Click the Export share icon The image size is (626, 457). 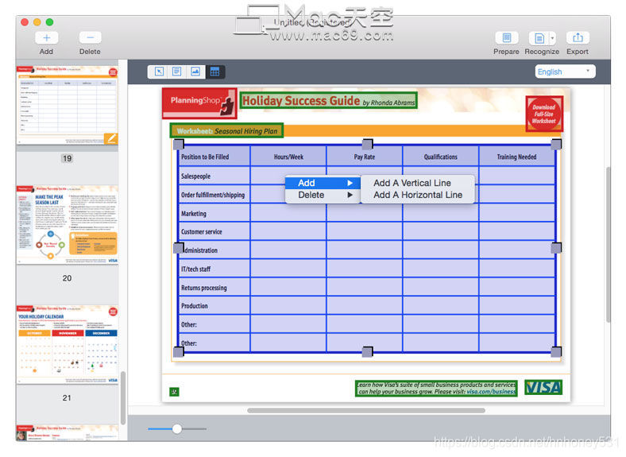[x=578, y=38]
